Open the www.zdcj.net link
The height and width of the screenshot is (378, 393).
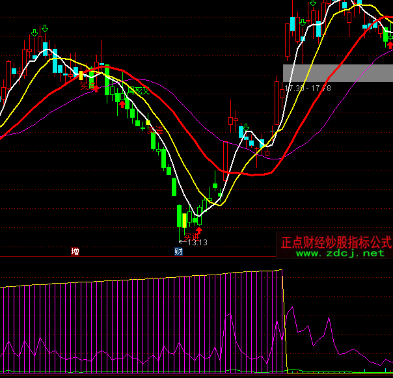[341, 253]
